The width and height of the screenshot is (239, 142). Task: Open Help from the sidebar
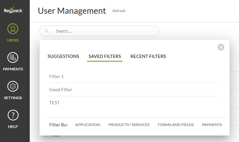tap(13, 115)
